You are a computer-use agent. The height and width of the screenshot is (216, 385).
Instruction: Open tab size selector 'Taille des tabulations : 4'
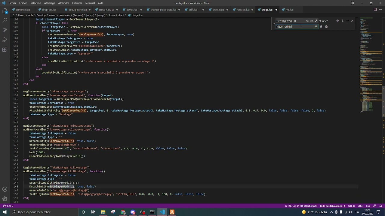tap(332, 206)
